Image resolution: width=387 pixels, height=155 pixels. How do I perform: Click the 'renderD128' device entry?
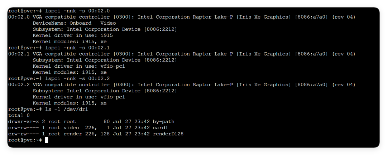pos(168,134)
